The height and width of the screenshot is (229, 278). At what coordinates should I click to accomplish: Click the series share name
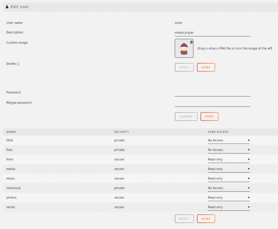pos(11,207)
